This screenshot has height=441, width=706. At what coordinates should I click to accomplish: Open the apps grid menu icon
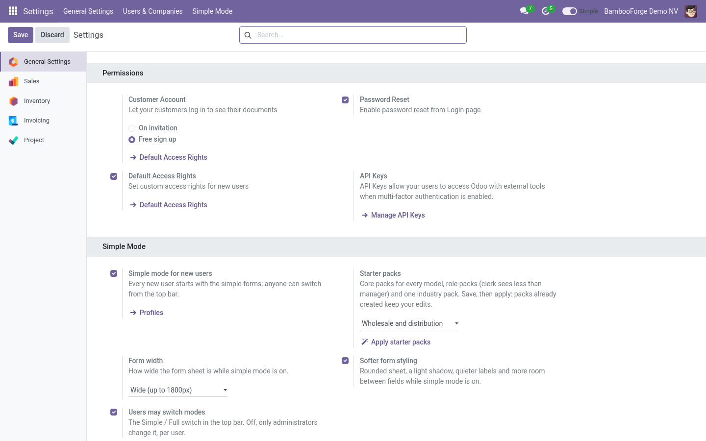coord(13,11)
